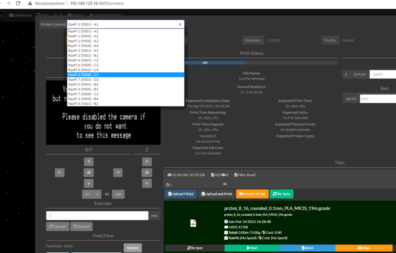Viewport: 396px width, 253px height.
Task: Reload the page with browser refresh icon
Action: 18,3
